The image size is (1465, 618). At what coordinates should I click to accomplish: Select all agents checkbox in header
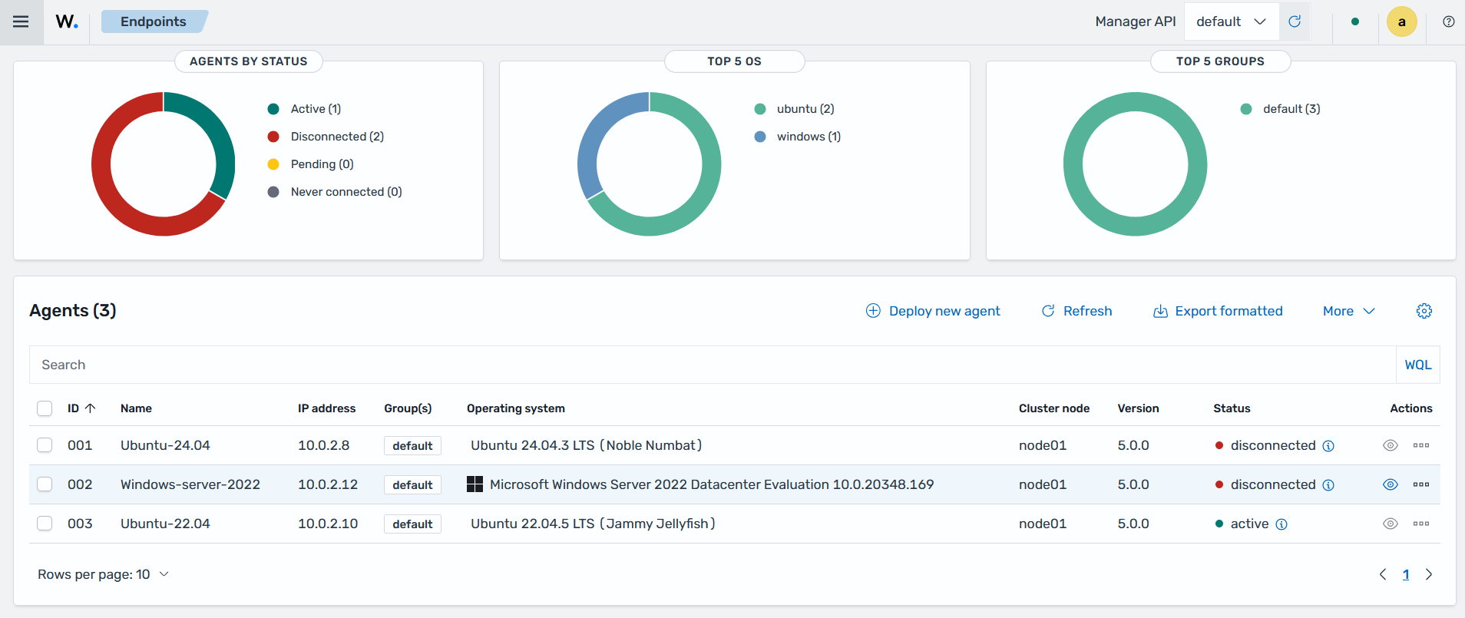(45, 408)
